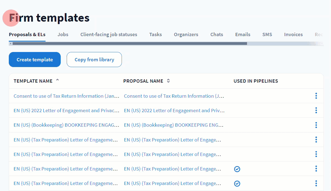Switch to the Jobs tab

(63, 34)
